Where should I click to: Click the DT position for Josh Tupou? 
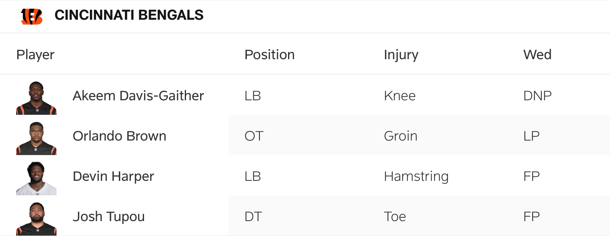[253, 217]
